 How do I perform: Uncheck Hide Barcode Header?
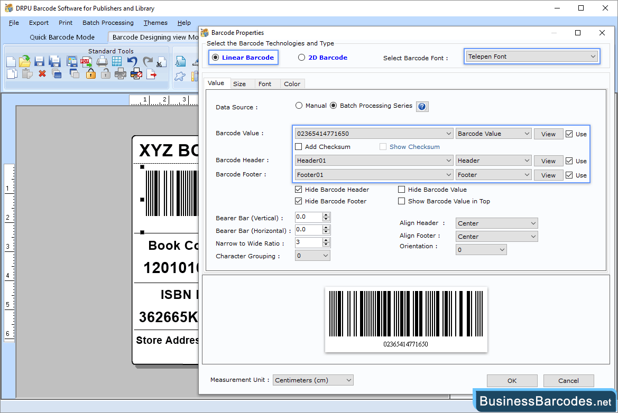[x=298, y=190]
